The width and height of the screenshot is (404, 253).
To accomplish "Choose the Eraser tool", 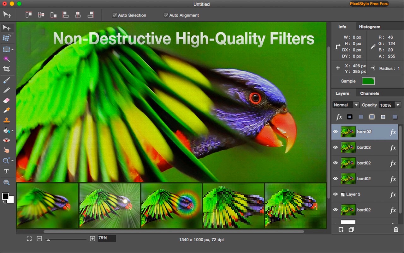I will pos(6,100).
